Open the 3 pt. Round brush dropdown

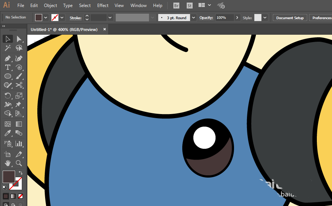pos(193,18)
